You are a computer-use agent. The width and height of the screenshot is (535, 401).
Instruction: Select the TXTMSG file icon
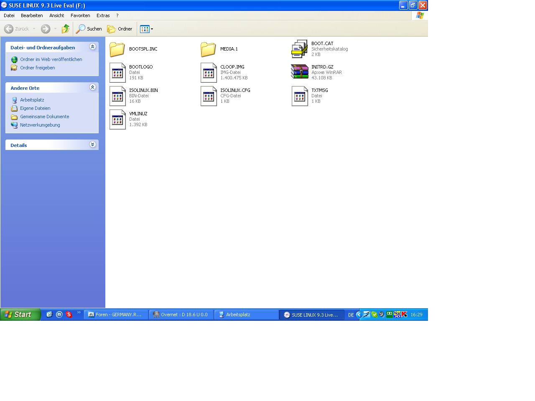tap(300, 96)
